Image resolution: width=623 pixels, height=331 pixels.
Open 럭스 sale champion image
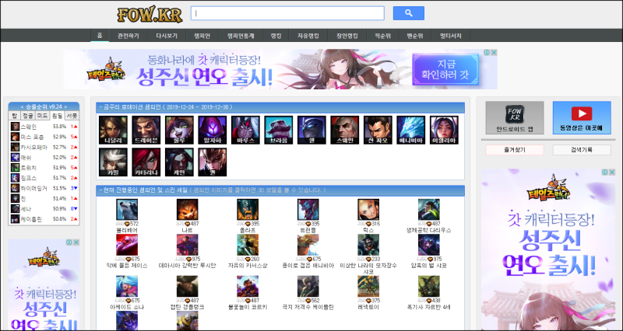tap(368, 209)
